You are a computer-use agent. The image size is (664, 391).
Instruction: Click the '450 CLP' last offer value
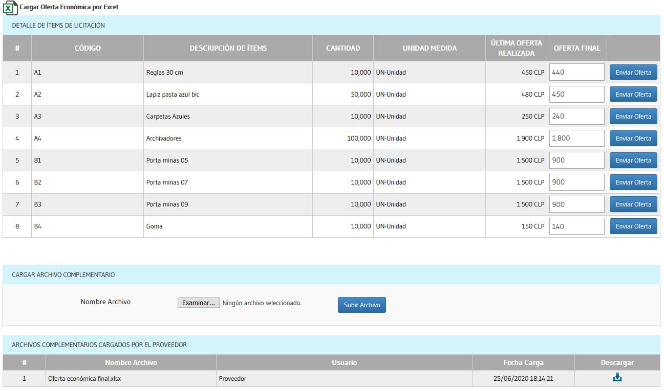point(533,73)
